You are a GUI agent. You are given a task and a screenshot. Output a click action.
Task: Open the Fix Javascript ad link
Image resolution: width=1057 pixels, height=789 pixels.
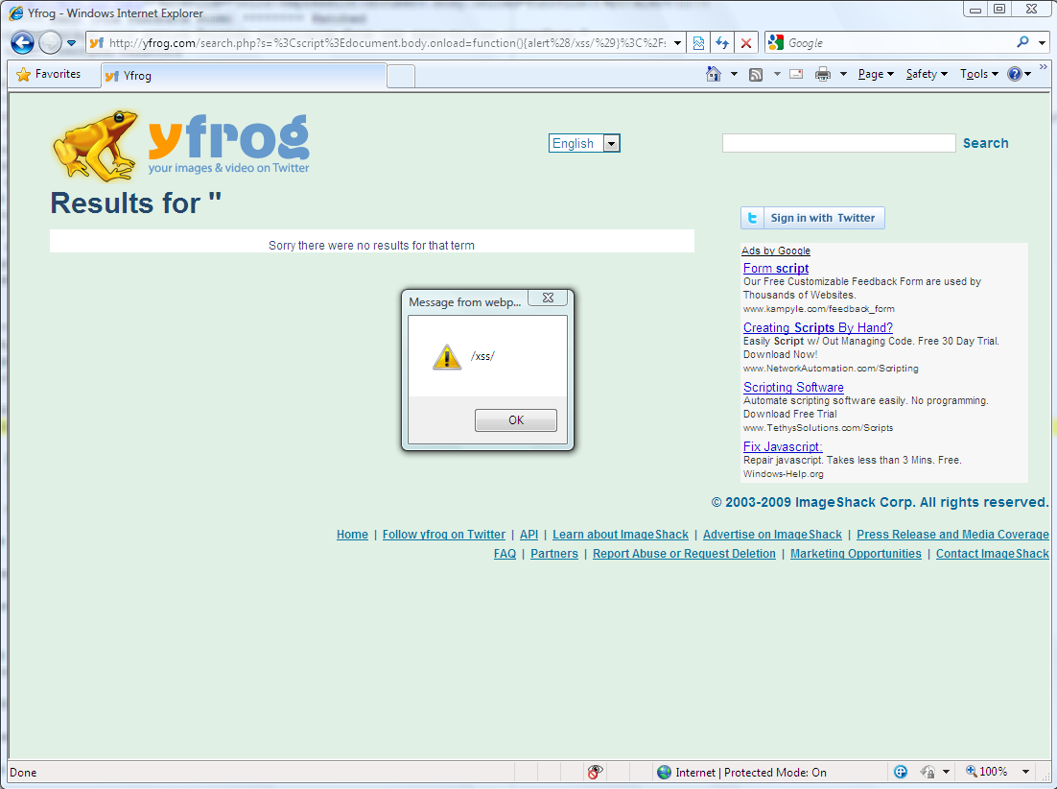click(783, 446)
